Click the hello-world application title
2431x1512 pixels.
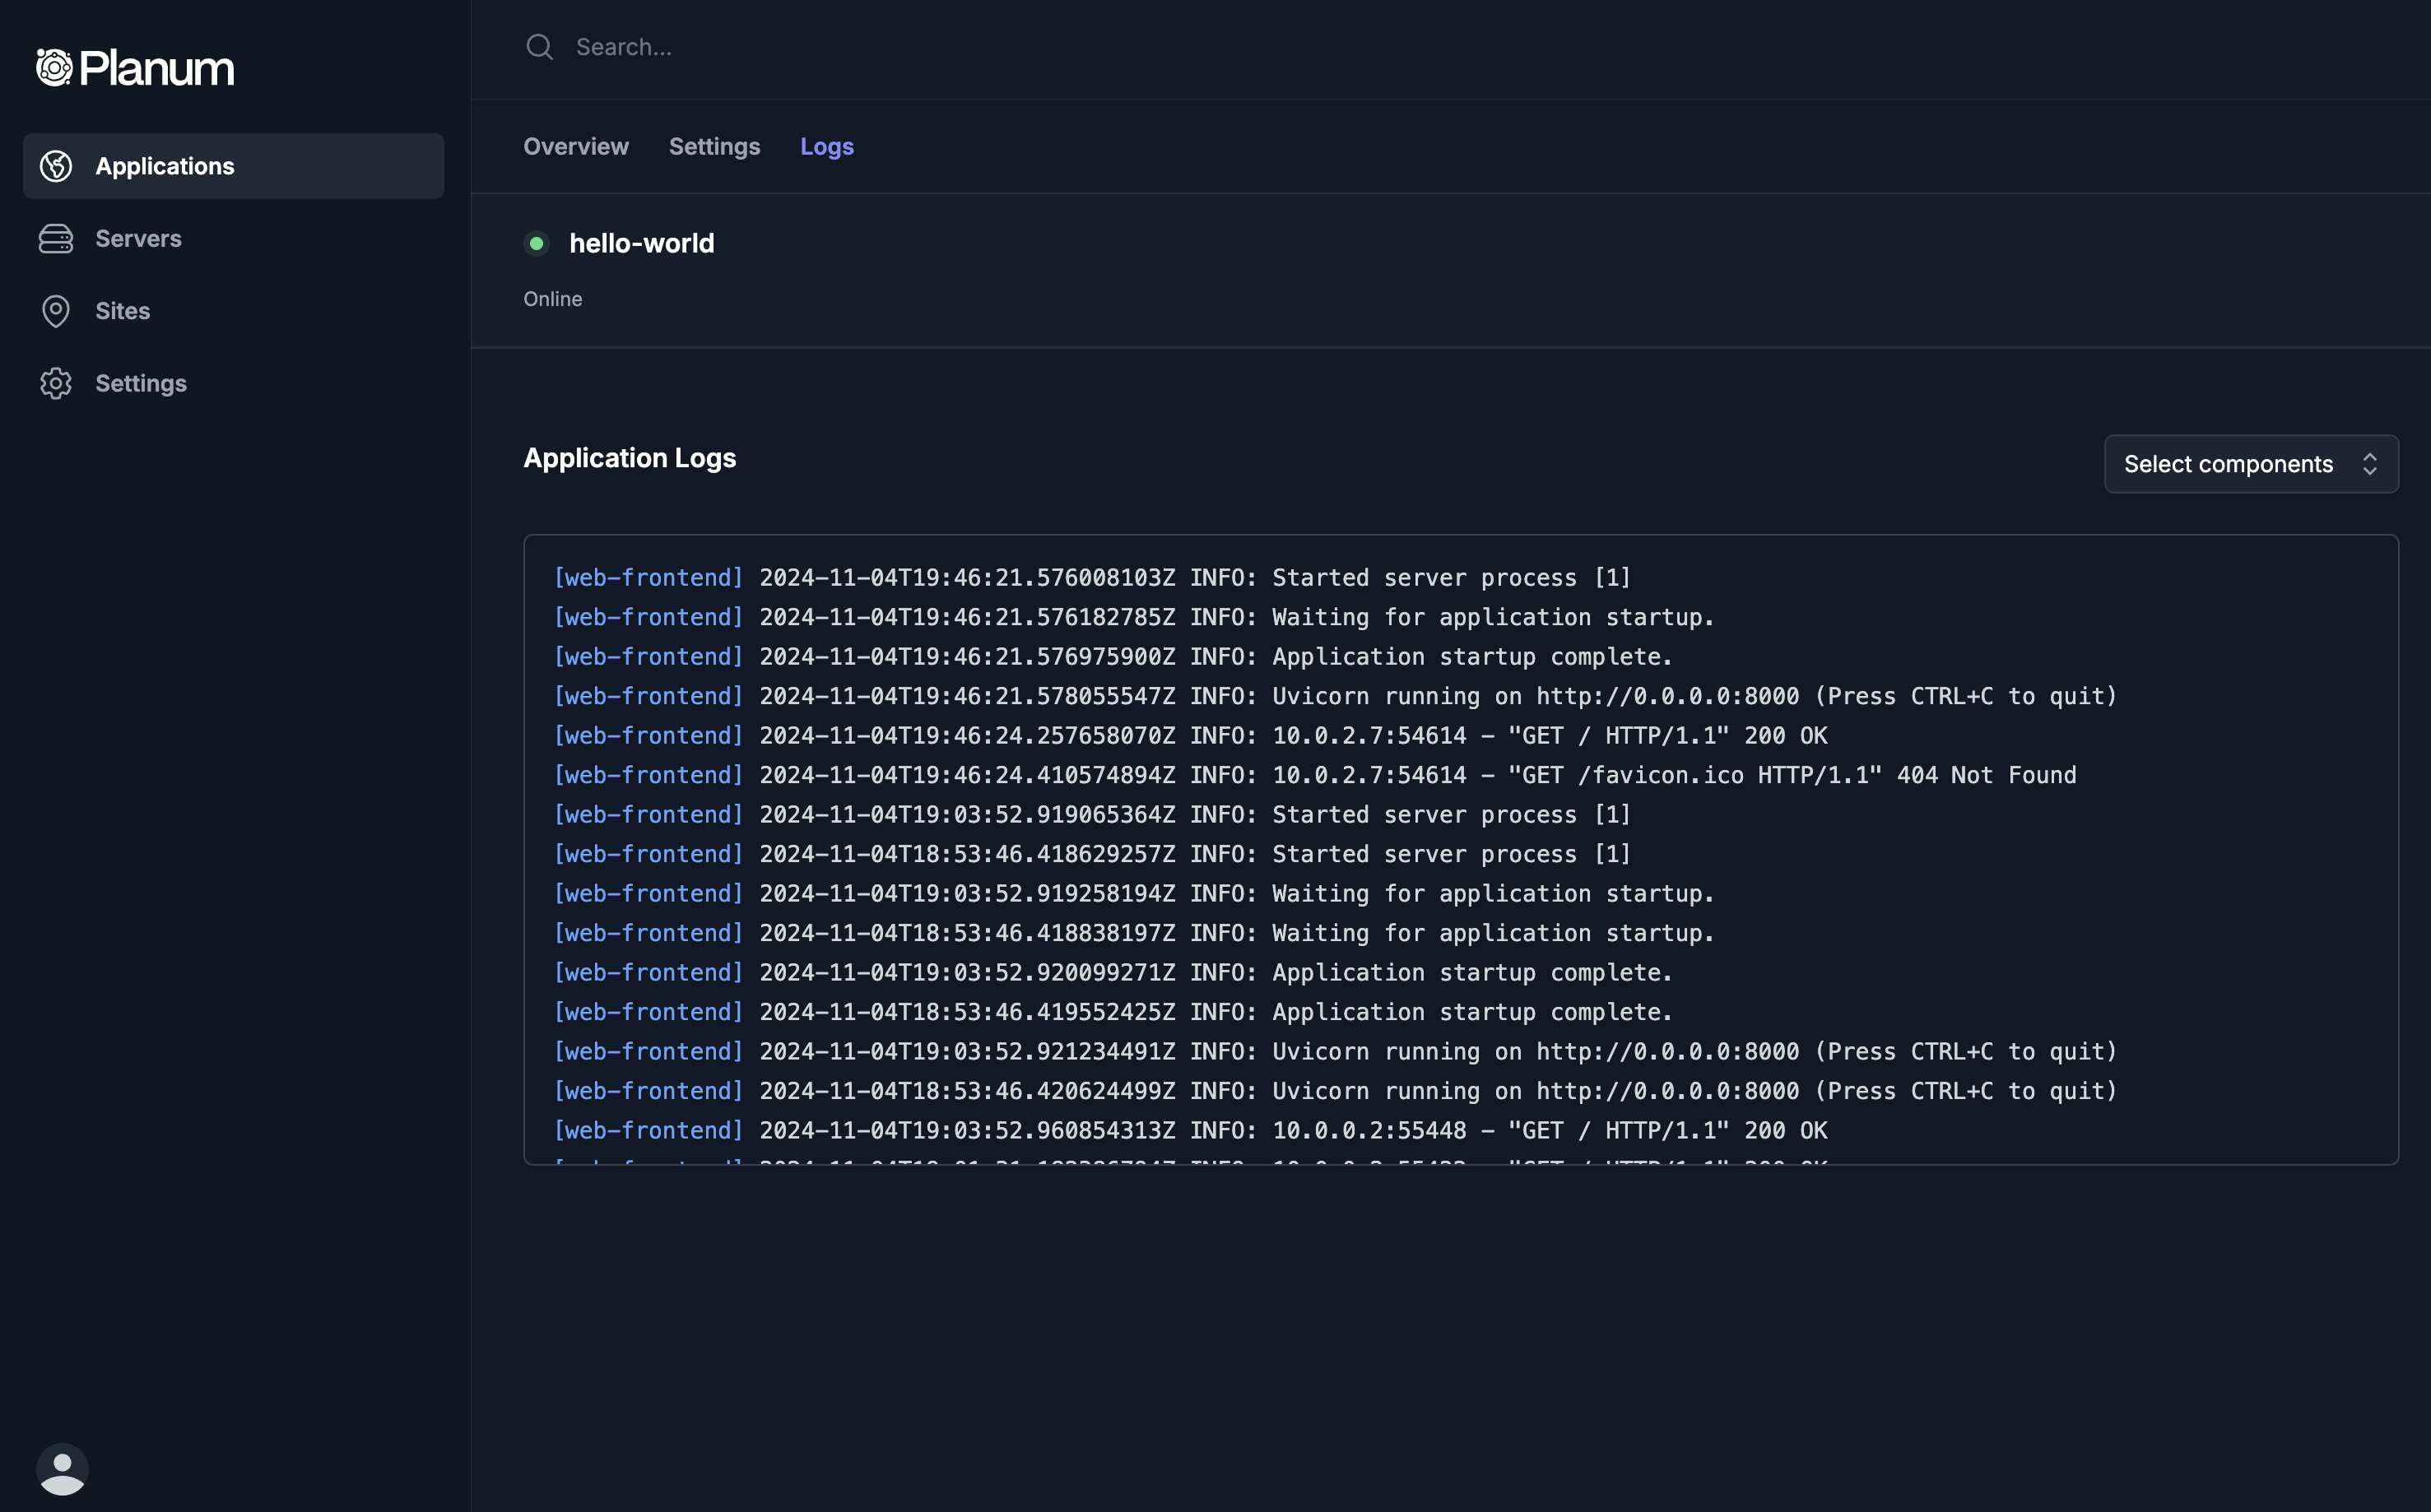[641, 243]
